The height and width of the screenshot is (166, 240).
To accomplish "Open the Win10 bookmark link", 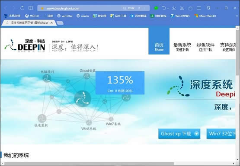I will point(32,16).
